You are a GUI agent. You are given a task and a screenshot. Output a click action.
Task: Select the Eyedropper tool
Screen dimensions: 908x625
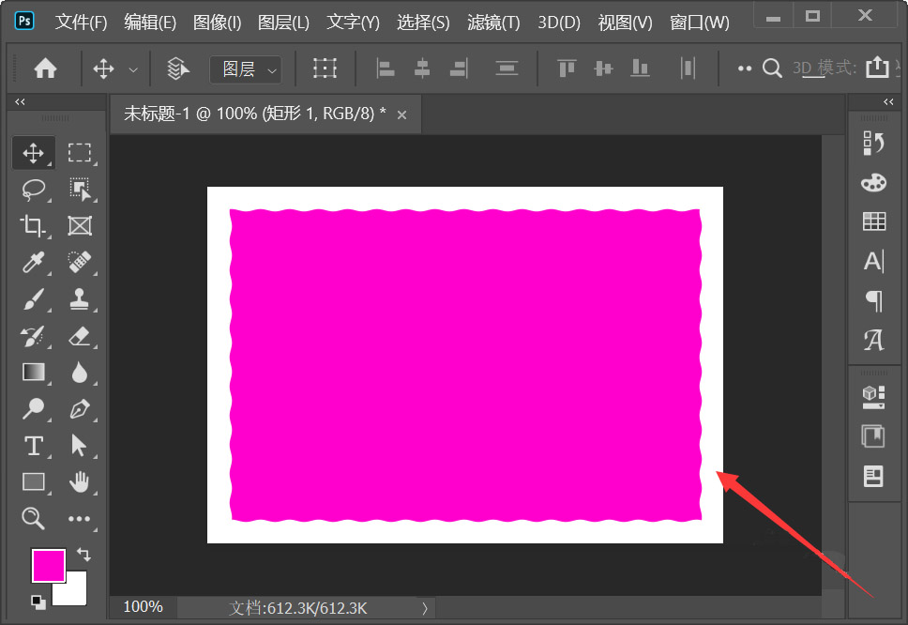point(33,262)
